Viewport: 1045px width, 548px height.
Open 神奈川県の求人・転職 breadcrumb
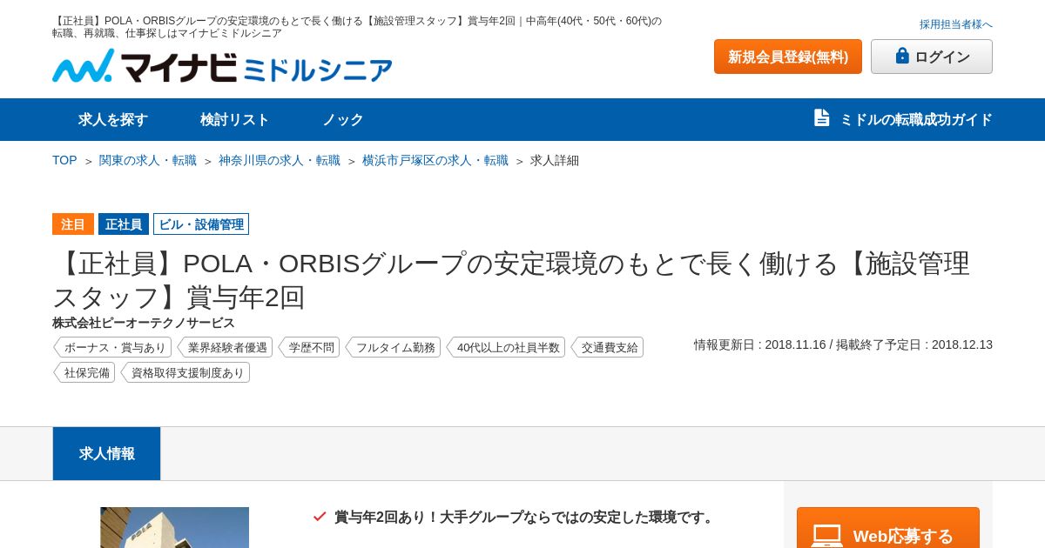[280, 160]
